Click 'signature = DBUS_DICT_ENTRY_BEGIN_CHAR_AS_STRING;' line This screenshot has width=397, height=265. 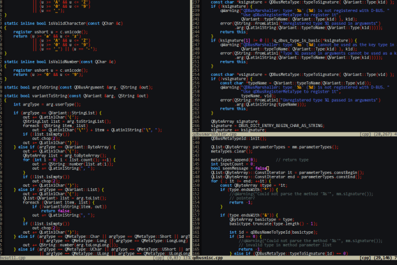pyautogui.click(x=268, y=125)
